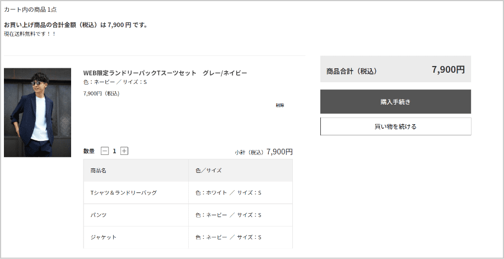Select the Tシャツ＆ランドリーバッグ table row
The width and height of the screenshot is (504, 259).
click(188, 192)
